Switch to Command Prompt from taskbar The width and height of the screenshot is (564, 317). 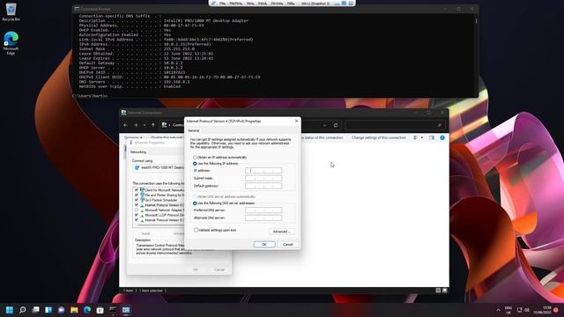tap(113, 310)
